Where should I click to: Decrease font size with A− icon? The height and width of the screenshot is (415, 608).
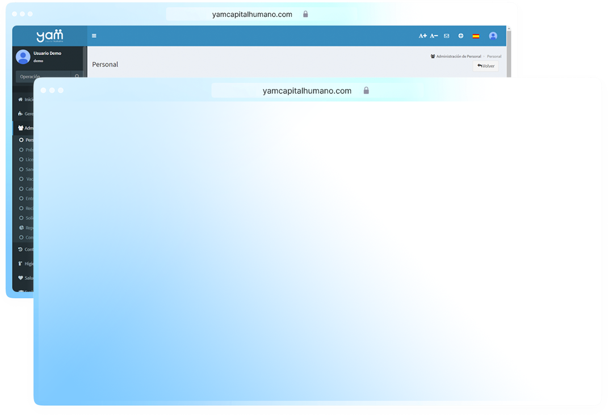(x=434, y=36)
